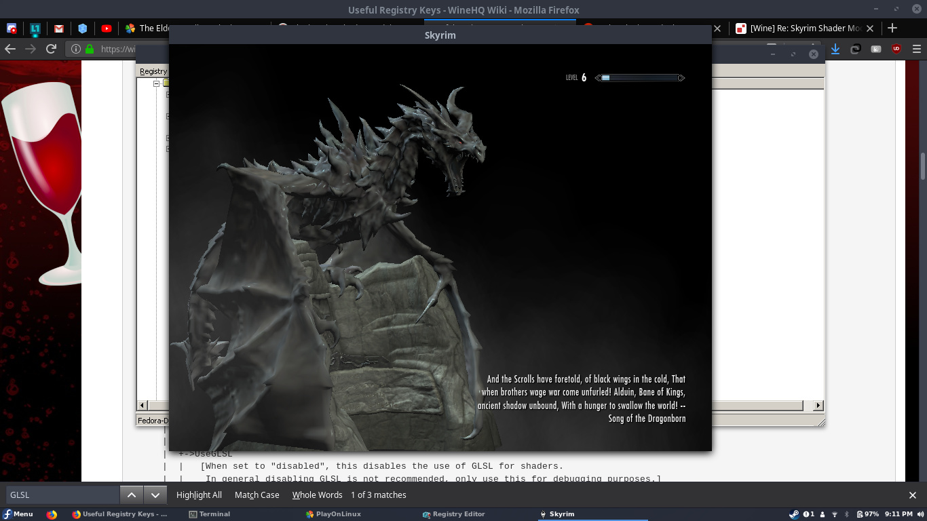Close the find bar
This screenshot has height=521, width=927.
click(913, 495)
